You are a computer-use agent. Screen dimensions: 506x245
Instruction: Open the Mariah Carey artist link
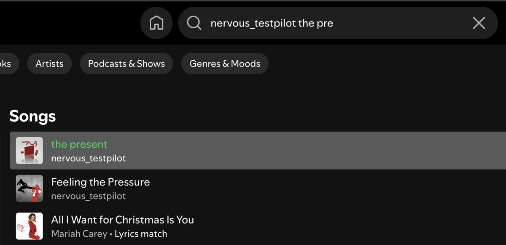coord(79,234)
